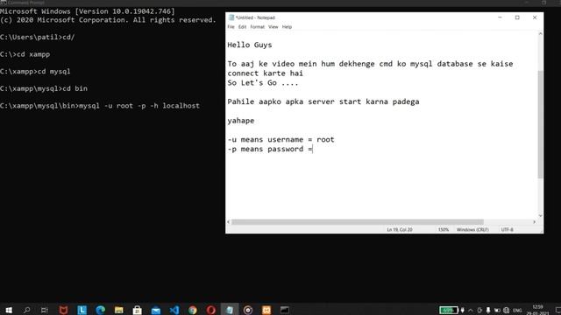Open the taskbar clock and date
The height and width of the screenshot is (315, 561).
pyautogui.click(x=537, y=310)
